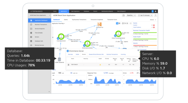Viewport: 188px width, 103px height.
Task: Click the Code Problems red alert icon
Action: [154, 27]
